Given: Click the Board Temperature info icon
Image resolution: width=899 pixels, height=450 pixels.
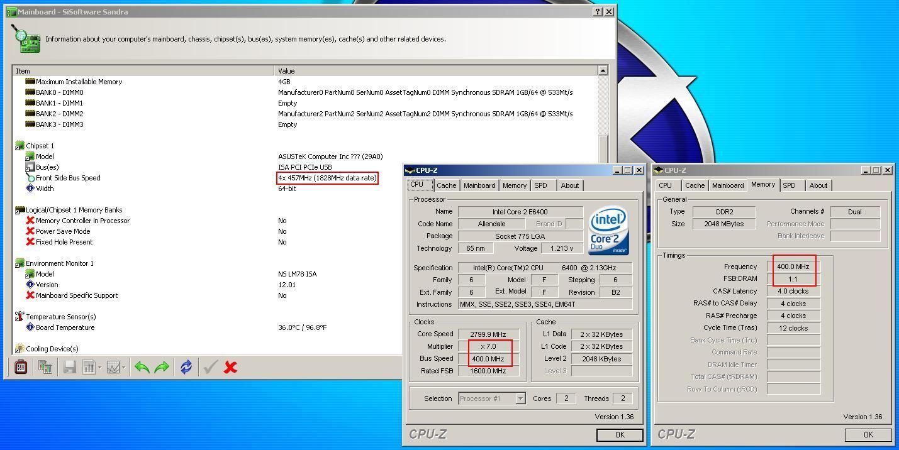Looking at the screenshot, I should 30,327.
